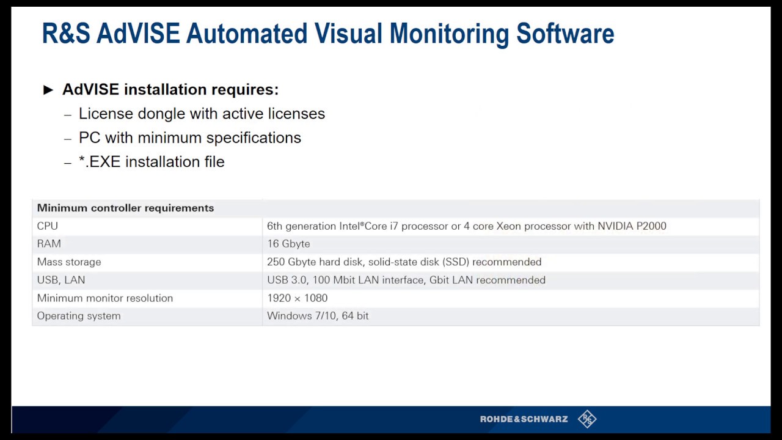The height and width of the screenshot is (440, 782).
Task: Click the Rohde & Schwarz diamond logo icon
Action: pyautogui.click(x=587, y=419)
